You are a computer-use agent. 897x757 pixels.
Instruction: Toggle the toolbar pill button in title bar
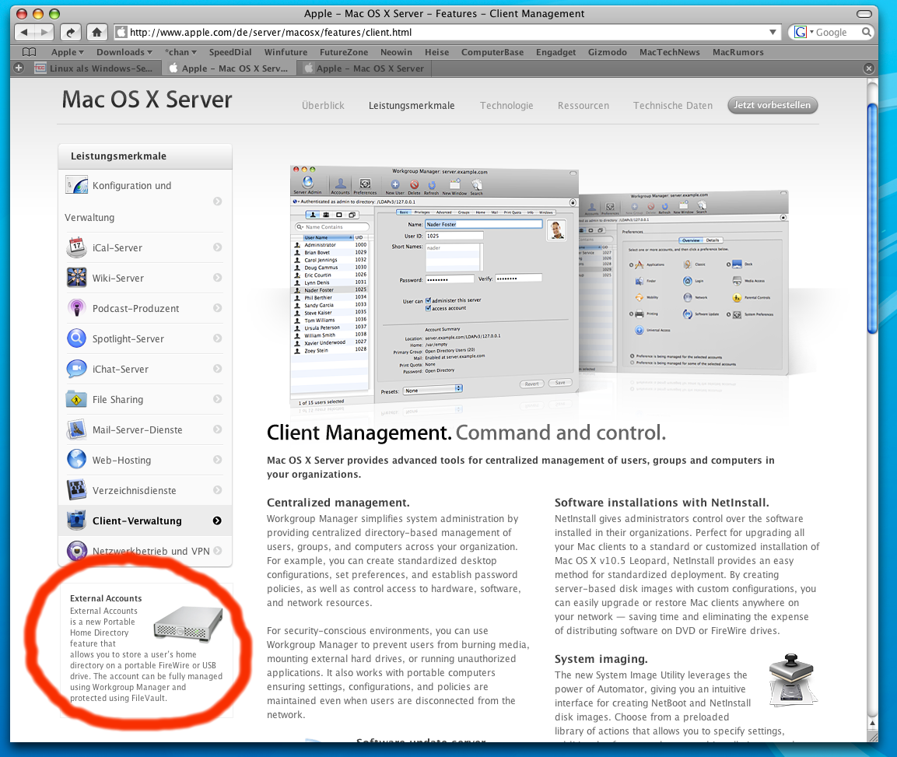(x=864, y=13)
